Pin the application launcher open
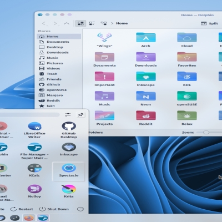The width and height of the screenshot is (222, 222). pos(80,115)
